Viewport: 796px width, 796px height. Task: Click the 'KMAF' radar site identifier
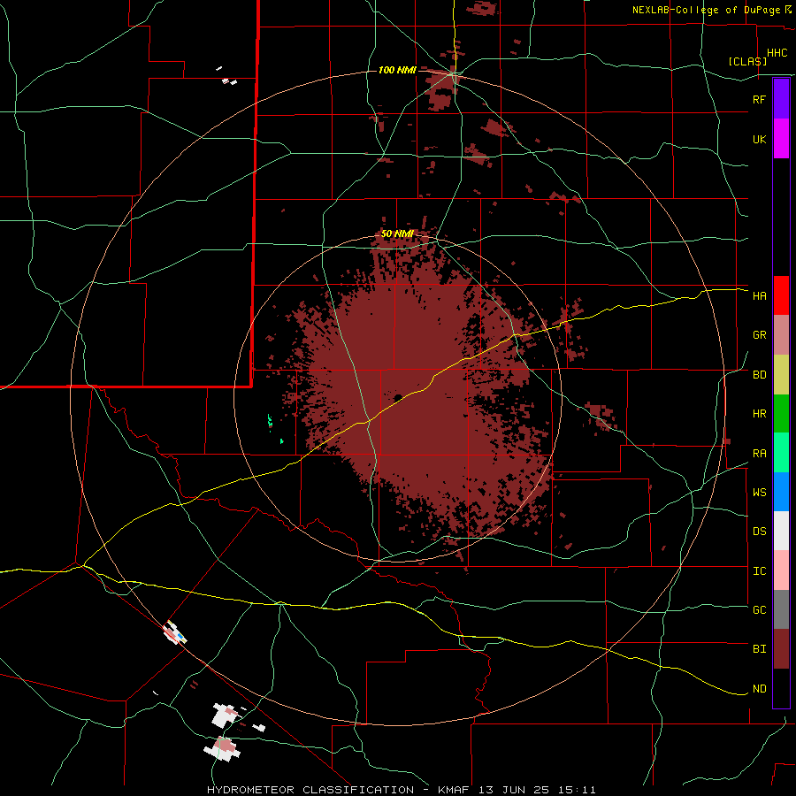click(x=455, y=790)
